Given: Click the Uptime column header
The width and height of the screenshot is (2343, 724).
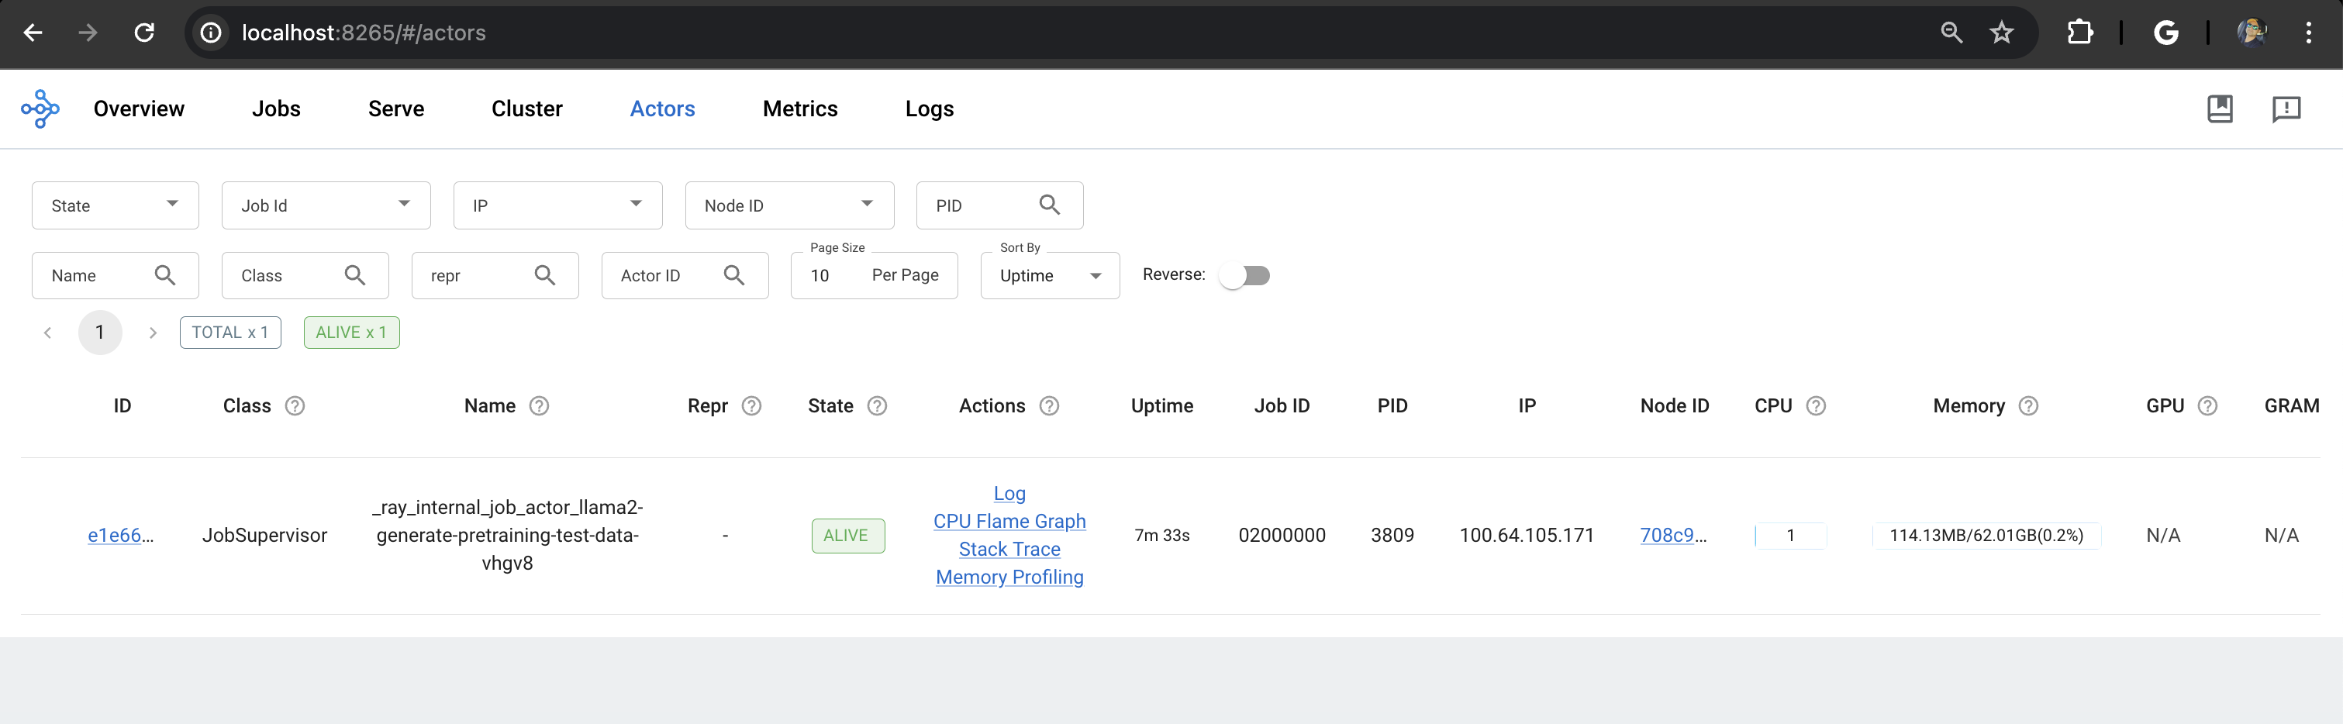Looking at the screenshot, I should click(x=1161, y=405).
